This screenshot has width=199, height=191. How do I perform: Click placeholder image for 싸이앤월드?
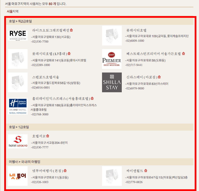click(112, 176)
